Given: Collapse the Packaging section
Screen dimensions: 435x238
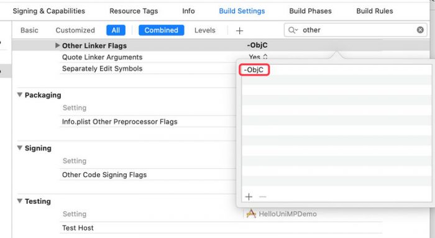Looking at the screenshot, I should pyautogui.click(x=20, y=95).
